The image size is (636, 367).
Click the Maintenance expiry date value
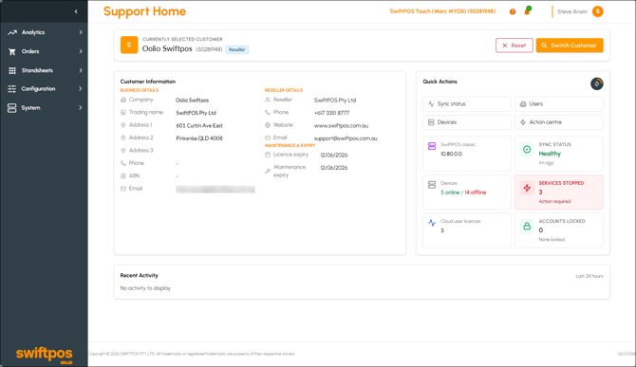(334, 168)
